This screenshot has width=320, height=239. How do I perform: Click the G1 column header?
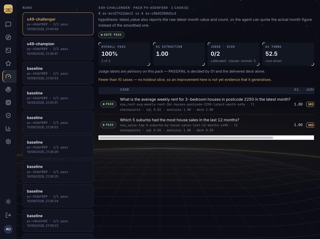tap(296, 90)
